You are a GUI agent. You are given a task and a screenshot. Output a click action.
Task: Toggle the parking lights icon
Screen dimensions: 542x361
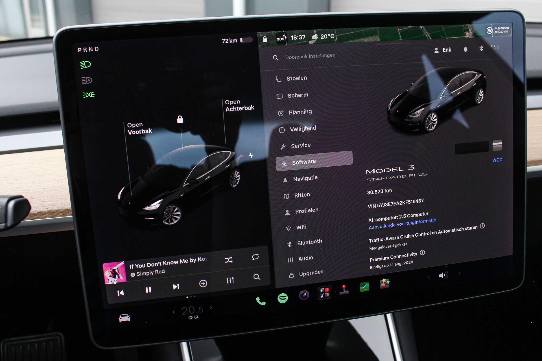pyautogui.click(x=89, y=95)
